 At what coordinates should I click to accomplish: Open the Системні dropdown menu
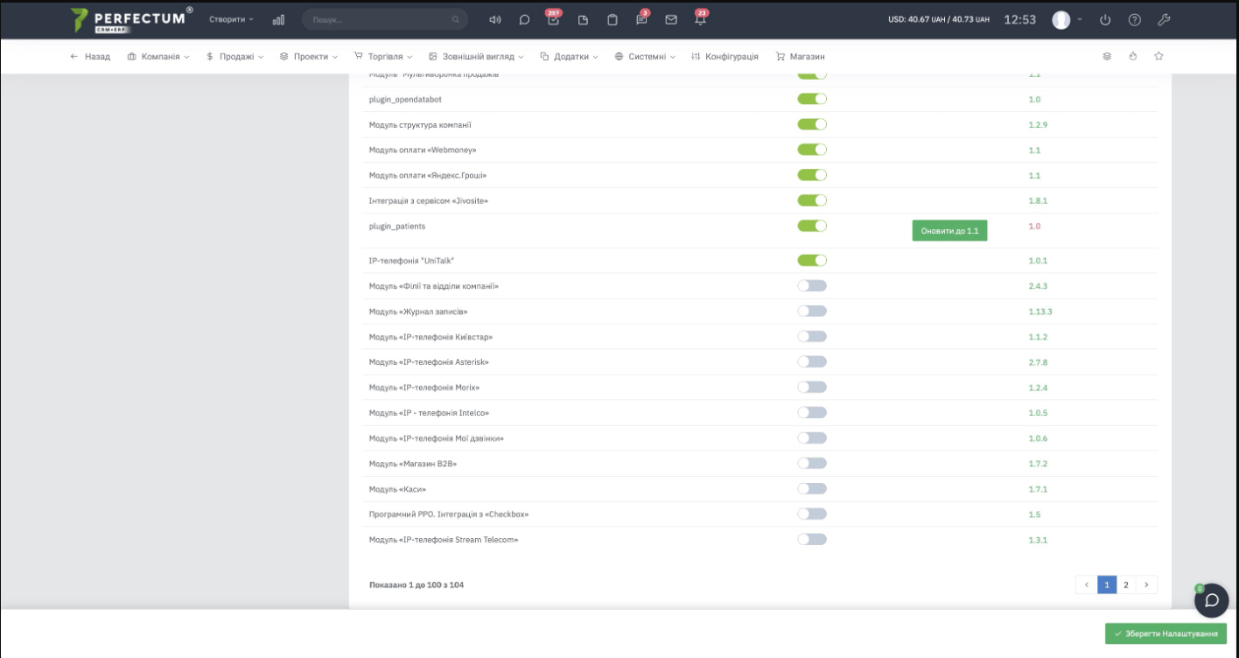point(646,56)
